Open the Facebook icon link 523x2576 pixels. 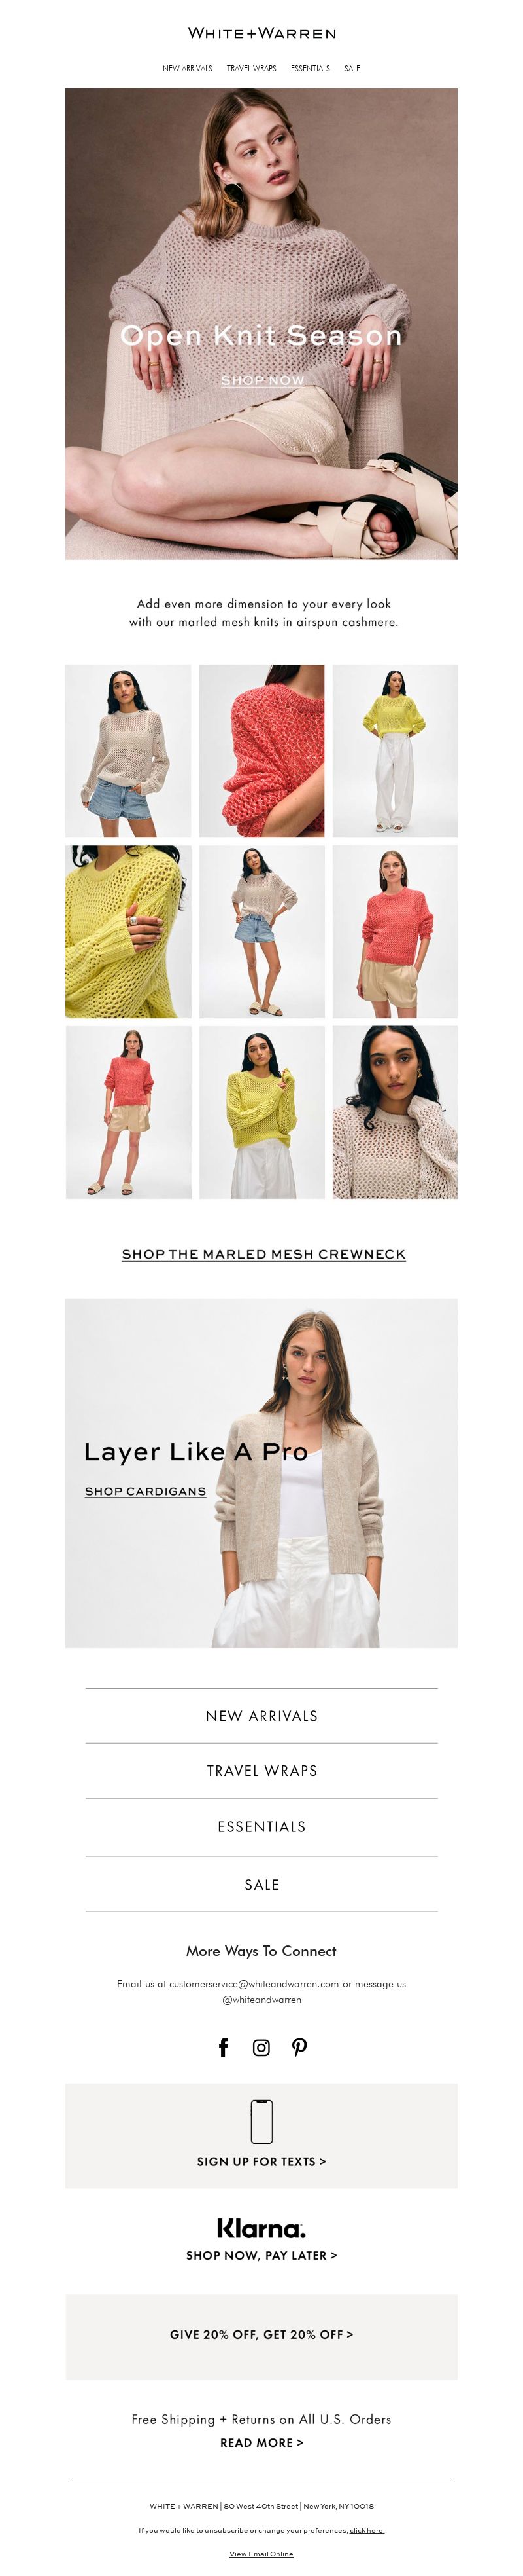coord(224,2047)
